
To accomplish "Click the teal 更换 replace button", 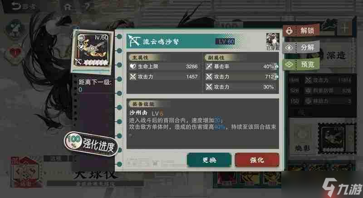I will pyautogui.click(x=209, y=160).
